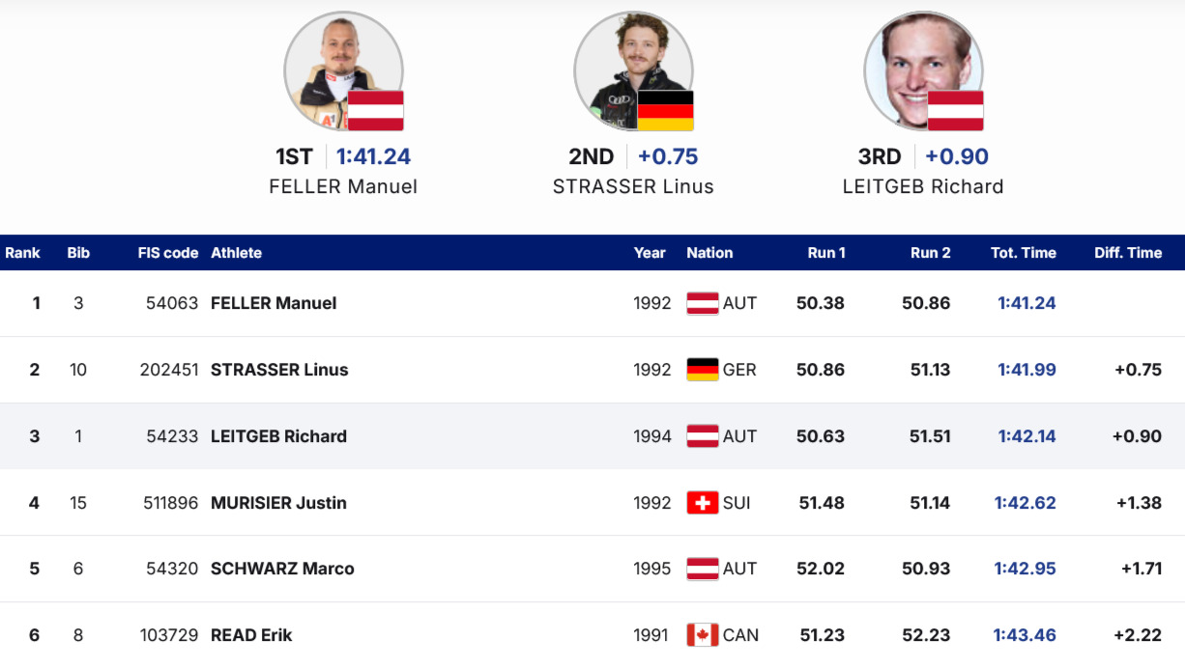Image resolution: width=1185 pixels, height=668 pixels.
Task: Click the Germany flag icon in Strasser's row
Action: pos(703,370)
